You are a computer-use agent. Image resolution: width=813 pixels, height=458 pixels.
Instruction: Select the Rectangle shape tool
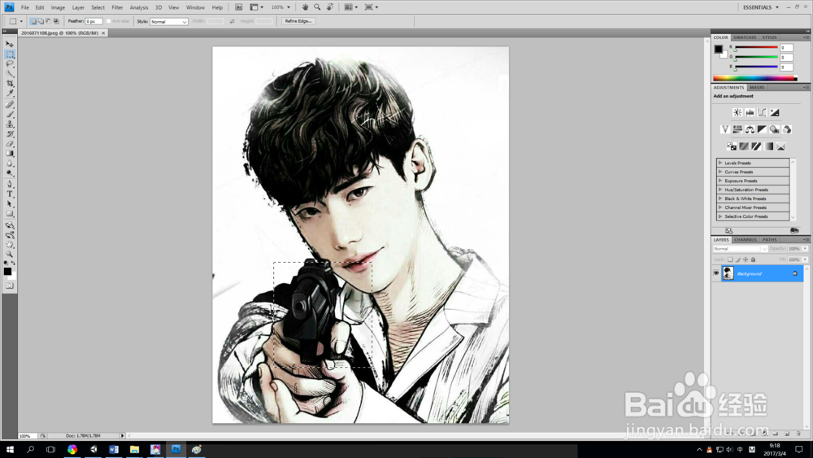[9, 214]
